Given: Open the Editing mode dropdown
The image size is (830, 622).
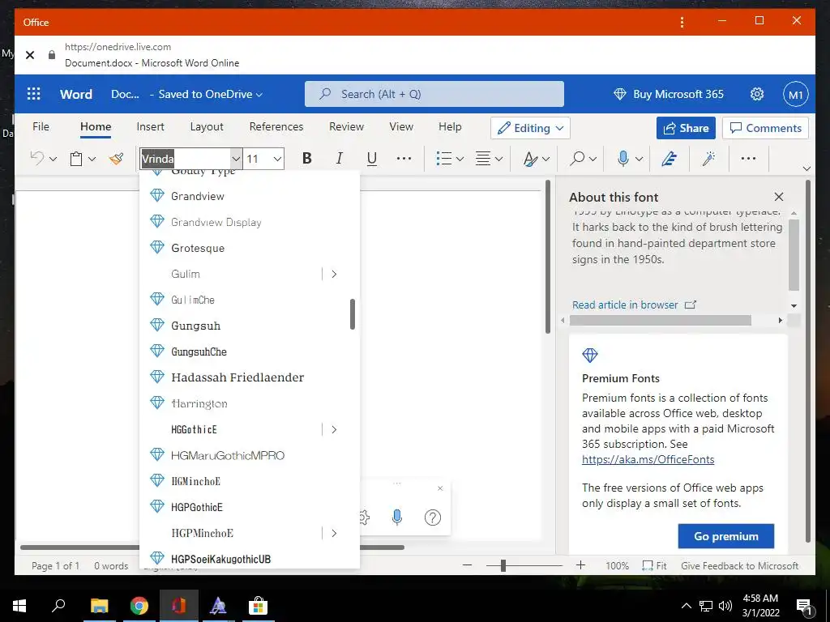Looking at the screenshot, I should [530, 128].
